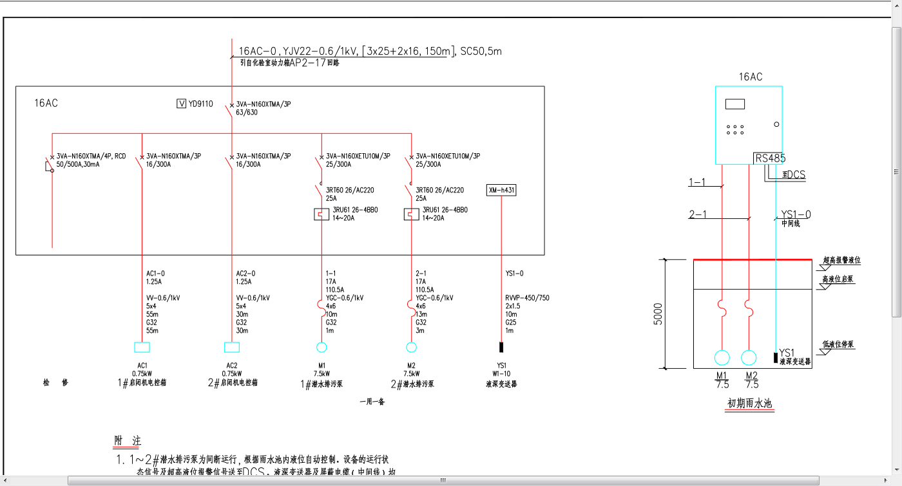
Task: Click the '高液位启泵' level label
Action: coord(838,279)
